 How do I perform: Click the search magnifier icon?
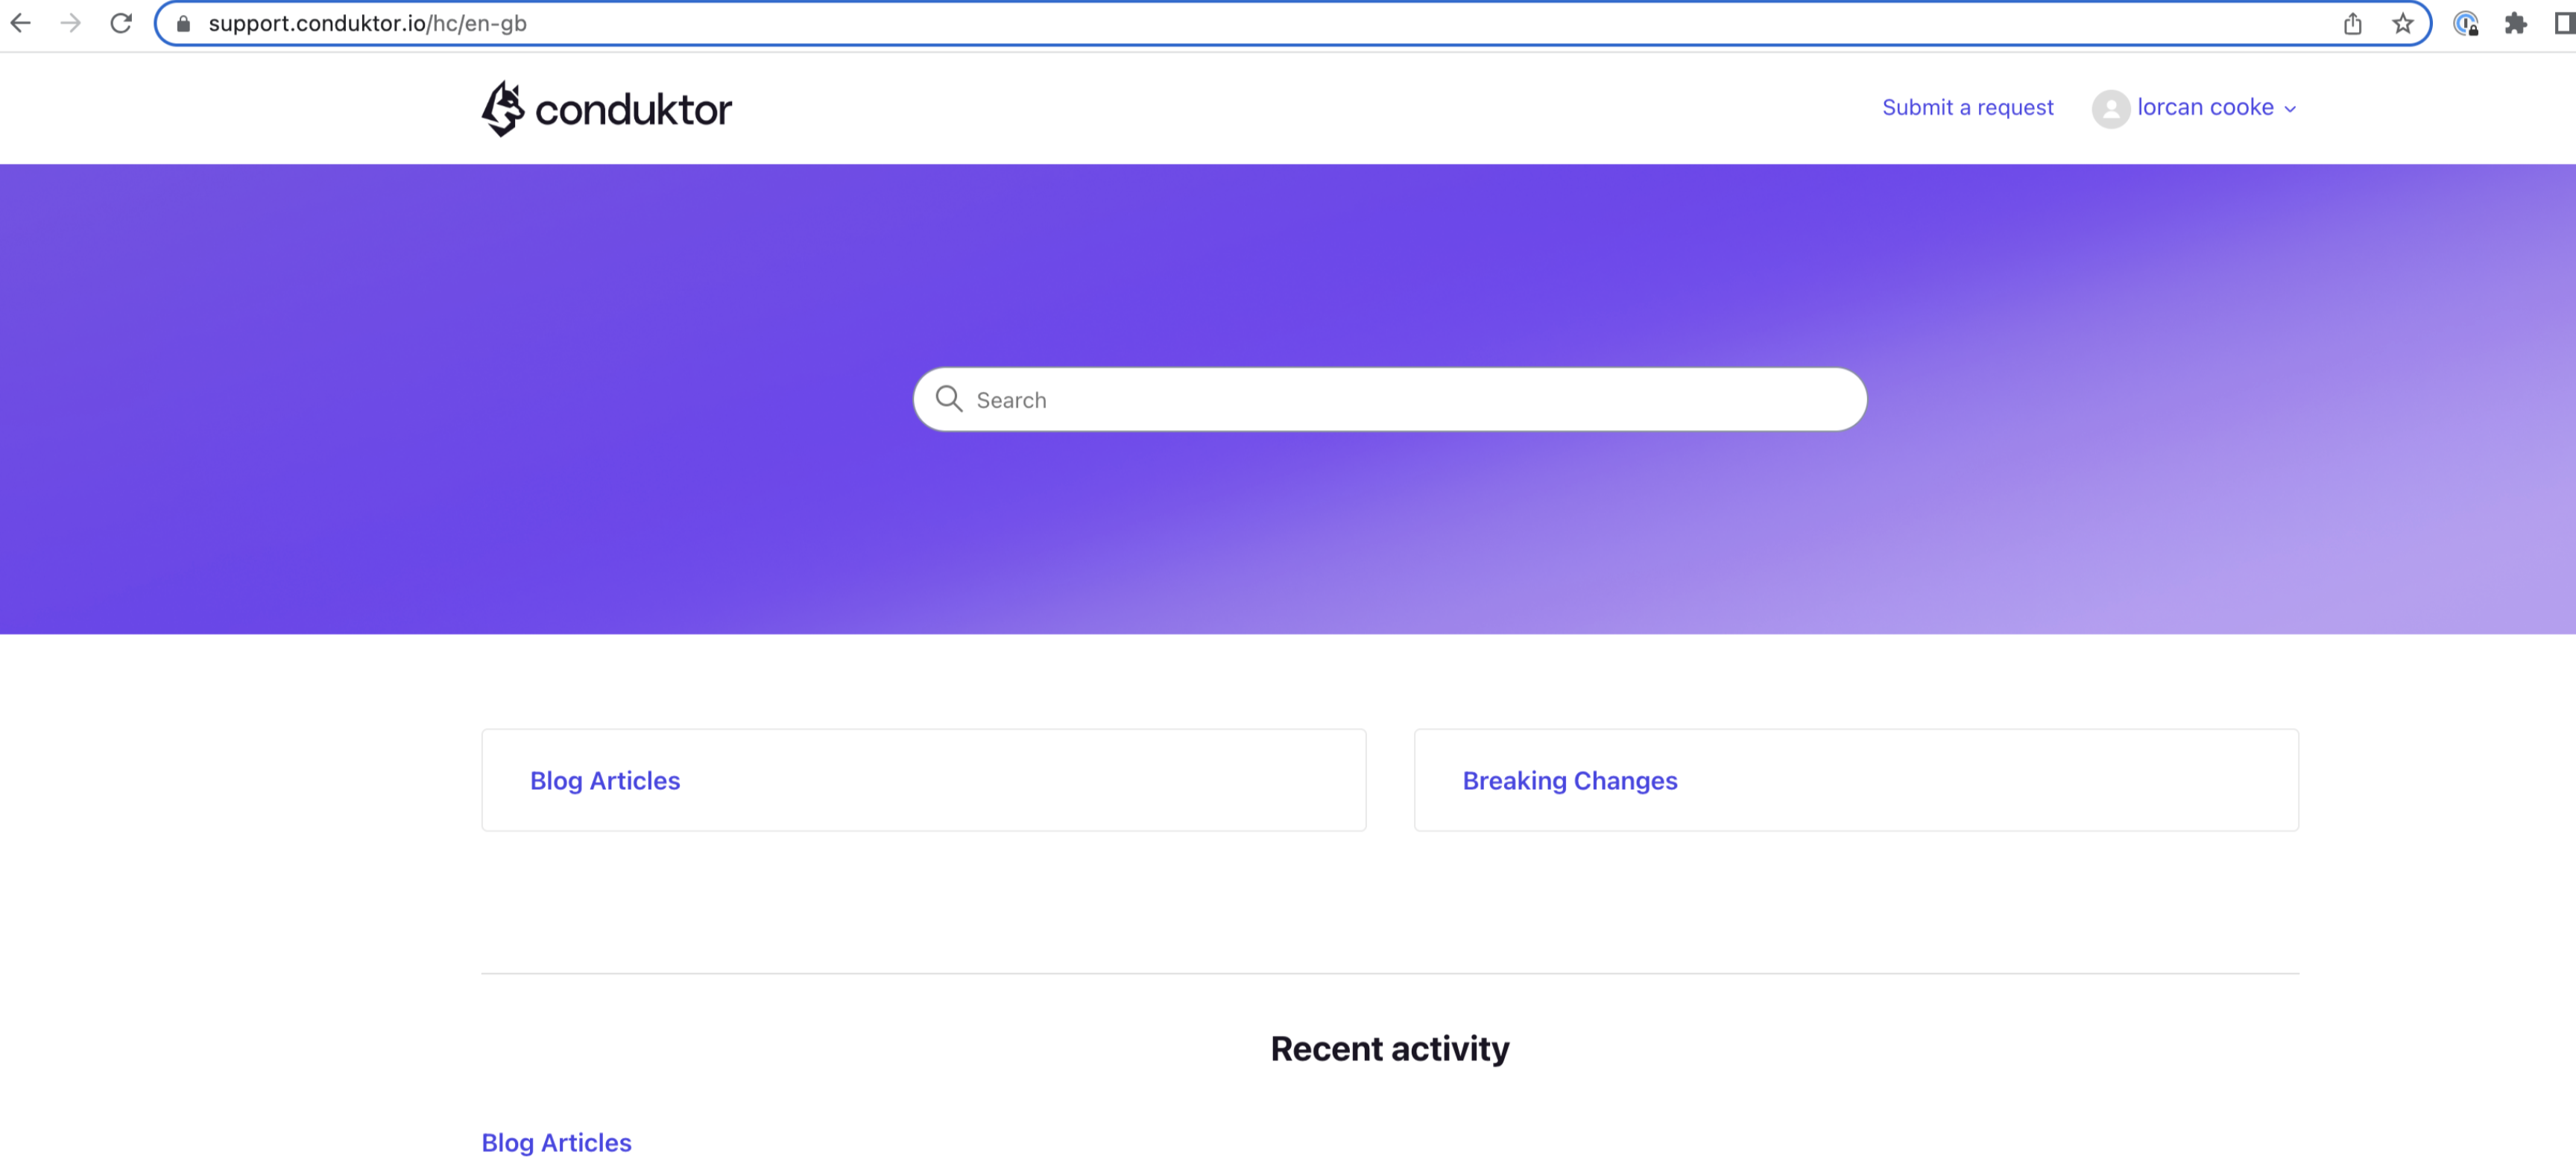pos(949,398)
